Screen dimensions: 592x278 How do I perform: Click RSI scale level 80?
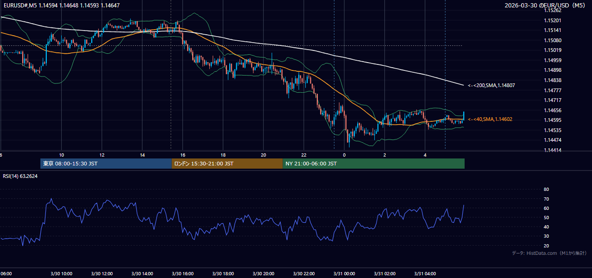click(546, 190)
